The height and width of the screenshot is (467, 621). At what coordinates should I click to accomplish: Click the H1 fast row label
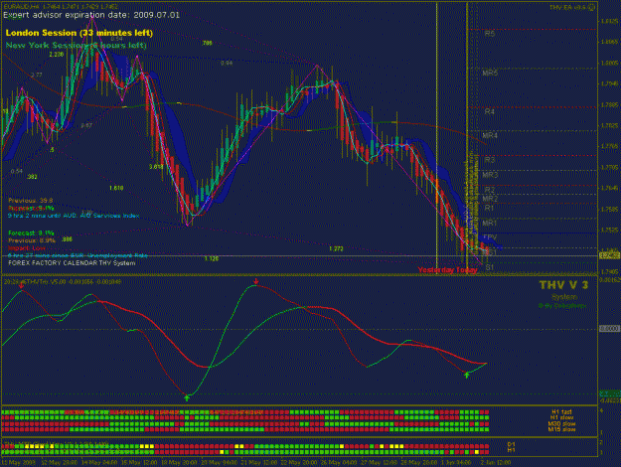point(561,412)
